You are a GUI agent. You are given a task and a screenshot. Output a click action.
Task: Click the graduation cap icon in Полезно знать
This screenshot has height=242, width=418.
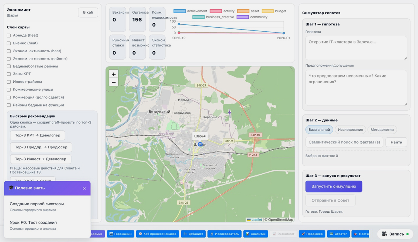[x=11, y=188]
